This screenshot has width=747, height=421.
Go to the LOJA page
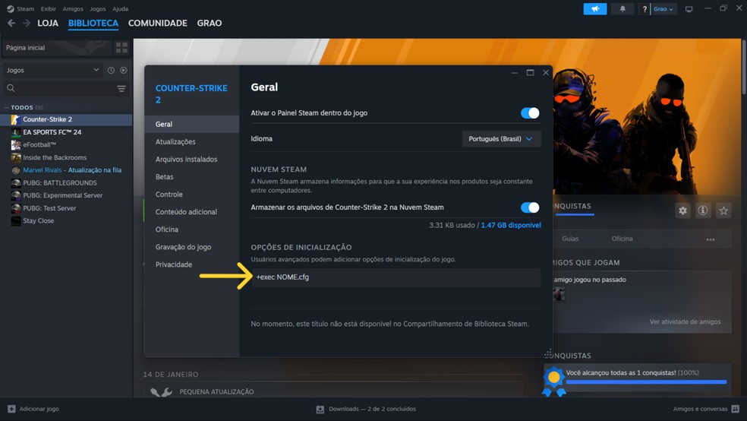coord(48,23)
